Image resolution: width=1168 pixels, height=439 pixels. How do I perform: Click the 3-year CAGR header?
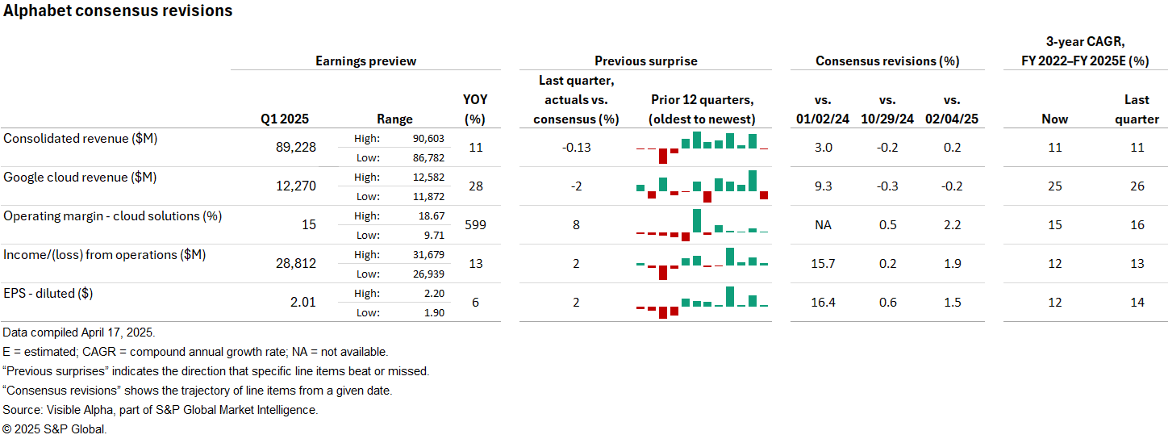(1085, 50)
